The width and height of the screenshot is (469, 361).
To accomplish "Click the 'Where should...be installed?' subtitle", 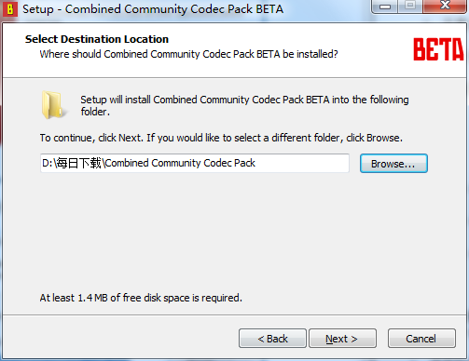I will 188,54.
